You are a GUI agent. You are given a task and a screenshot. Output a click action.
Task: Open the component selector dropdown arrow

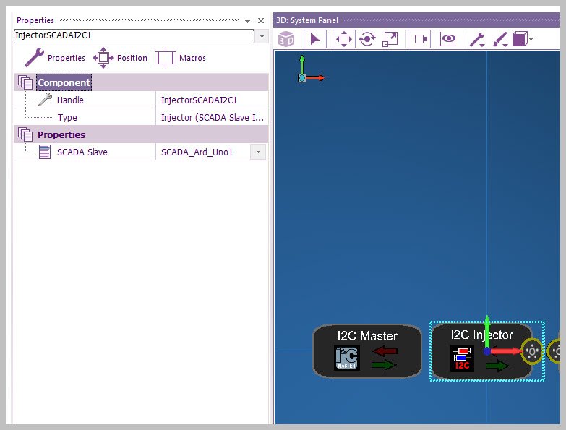[x=261, y=36]
